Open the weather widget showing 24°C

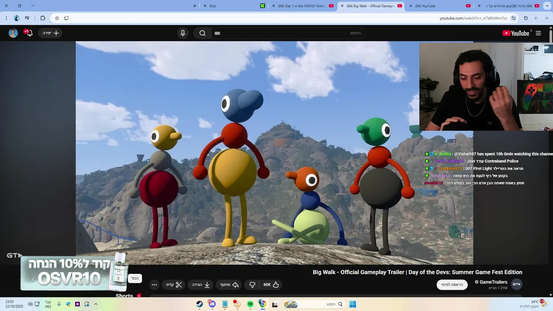tap(534, 304)
